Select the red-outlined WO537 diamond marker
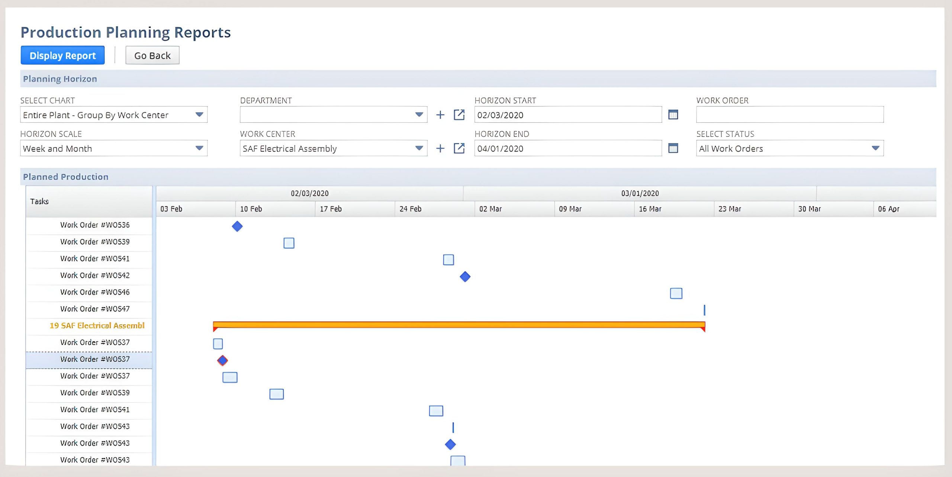This screenshot has width=952, height=477. [x=222, y=360]
